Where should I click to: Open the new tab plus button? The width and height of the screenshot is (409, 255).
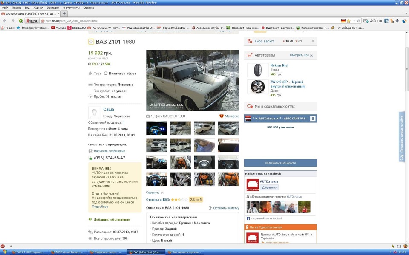64,13
